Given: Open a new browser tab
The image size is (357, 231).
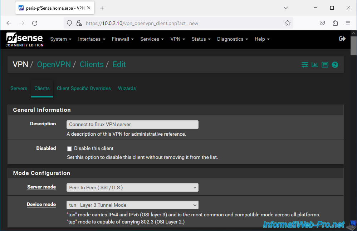Looking at the screenshot, I should (x=102, y=8).
